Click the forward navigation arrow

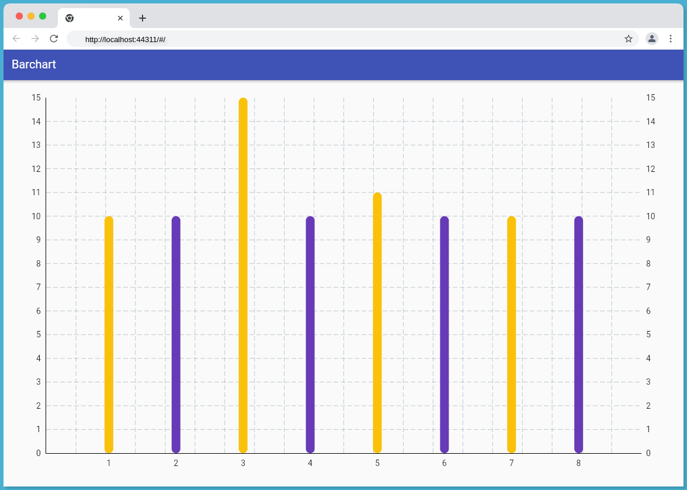pyautogui.click(x=34, y=39)
